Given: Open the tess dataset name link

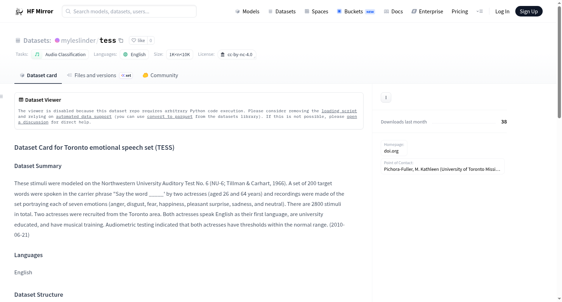Looking at the screenshot, I should 108,40.
